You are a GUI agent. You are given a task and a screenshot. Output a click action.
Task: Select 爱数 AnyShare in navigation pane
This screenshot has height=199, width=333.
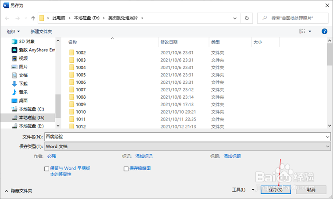click(x=33, y=50)
